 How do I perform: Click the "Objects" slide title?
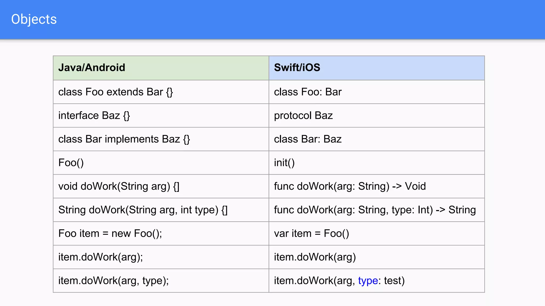click(34, 19)
